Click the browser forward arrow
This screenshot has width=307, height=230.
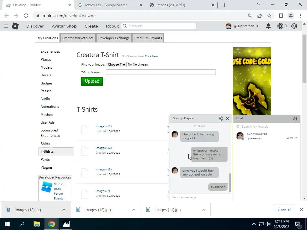tap(16, 16)
